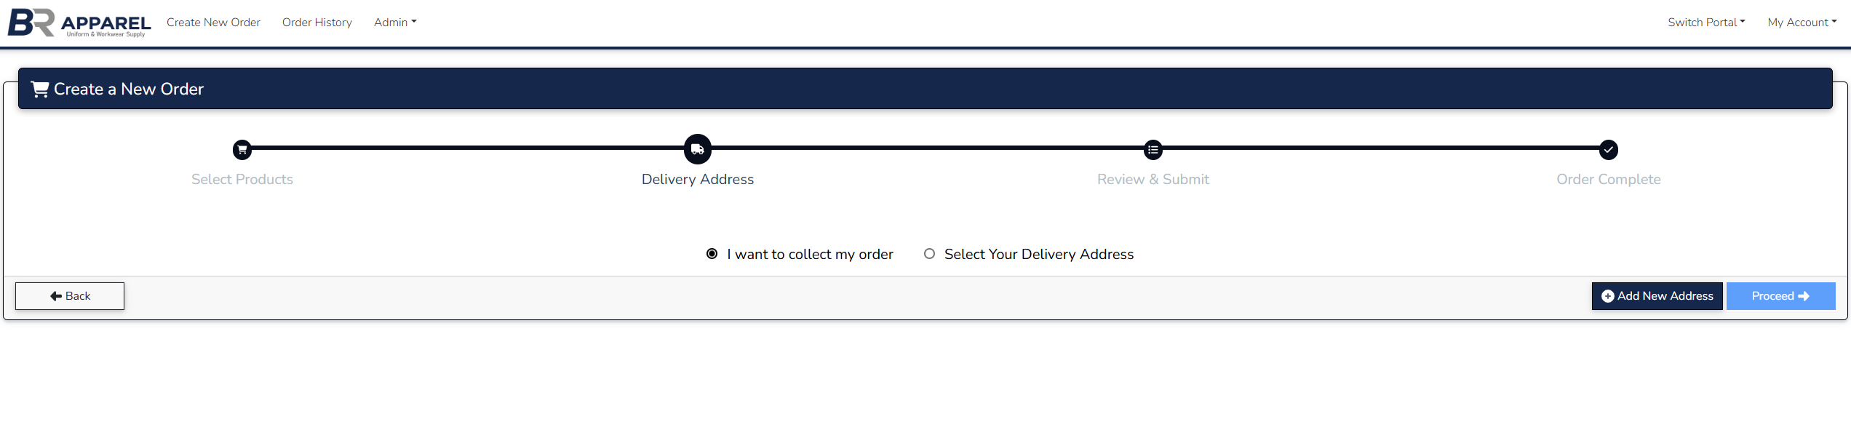Click the Proceed button
This screenshot has height=430, width=1851.
[x=1780, y=296]
